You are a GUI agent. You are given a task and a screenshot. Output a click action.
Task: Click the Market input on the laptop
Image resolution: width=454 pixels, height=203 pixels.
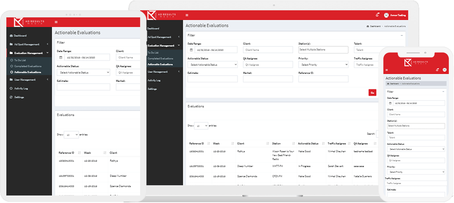pos(268,79)
